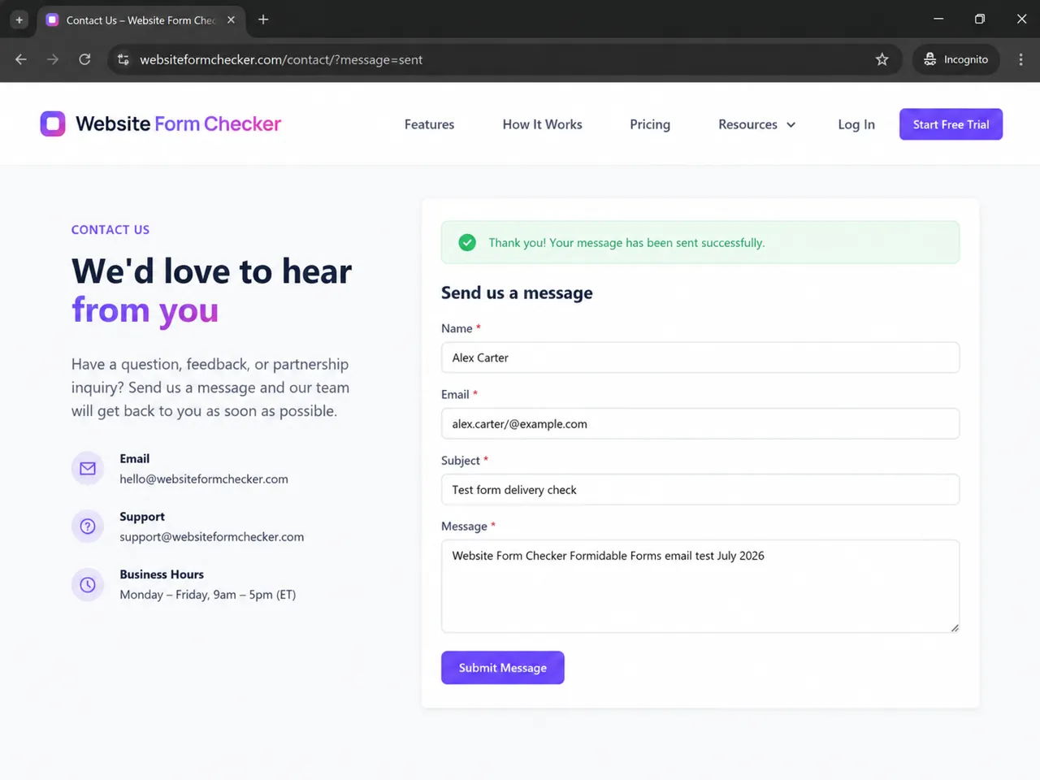Click the success message text
The width and height of the screenshot is (1040, 780).
pyautogui.click(x=626, y=242)
